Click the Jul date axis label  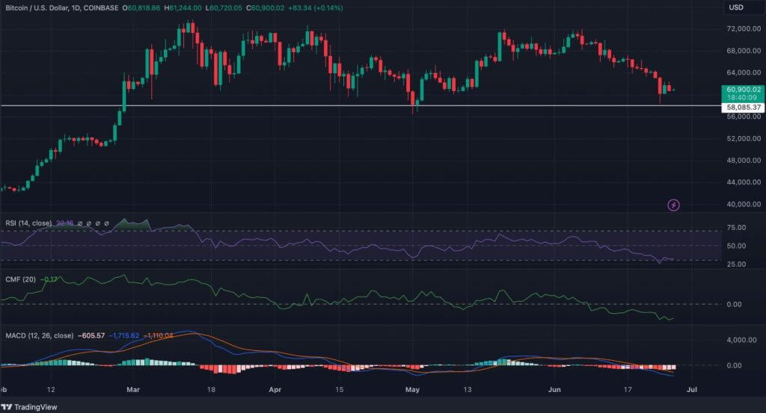[x=692, y=390]
